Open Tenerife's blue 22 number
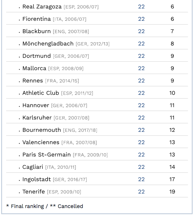Viewport: 195px width, 218px height. point(141,192)
